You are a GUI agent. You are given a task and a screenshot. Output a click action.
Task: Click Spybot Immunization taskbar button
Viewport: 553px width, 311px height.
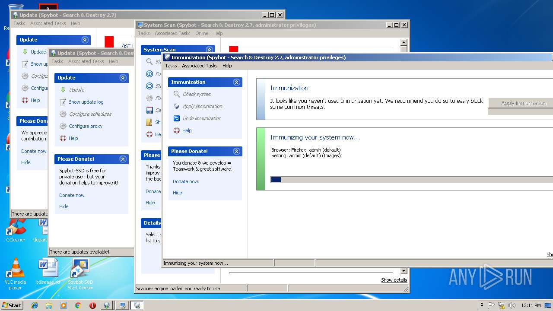tap(137, 305)
